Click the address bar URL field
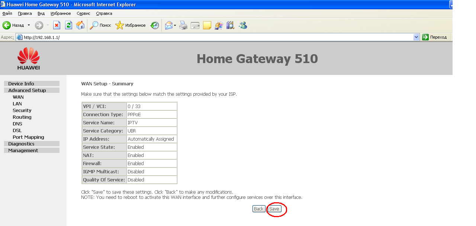The image size is (476, 226). [218, 37]
